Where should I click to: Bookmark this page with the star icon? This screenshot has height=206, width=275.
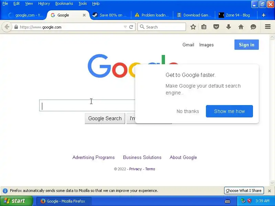[193, 27]
